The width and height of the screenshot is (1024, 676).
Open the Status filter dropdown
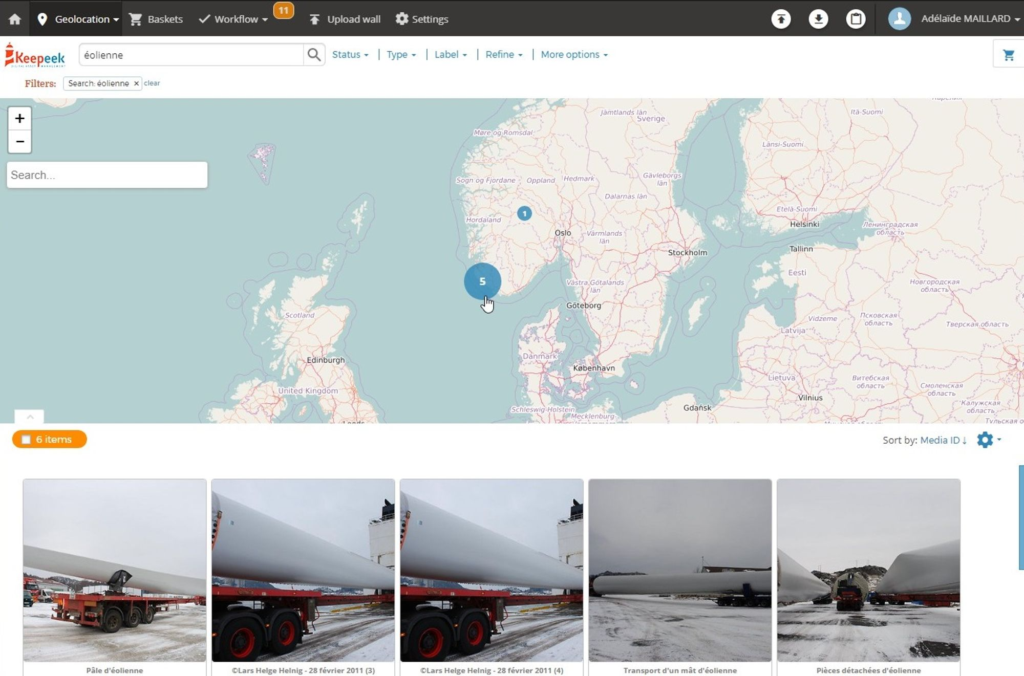tap(350, 54)
